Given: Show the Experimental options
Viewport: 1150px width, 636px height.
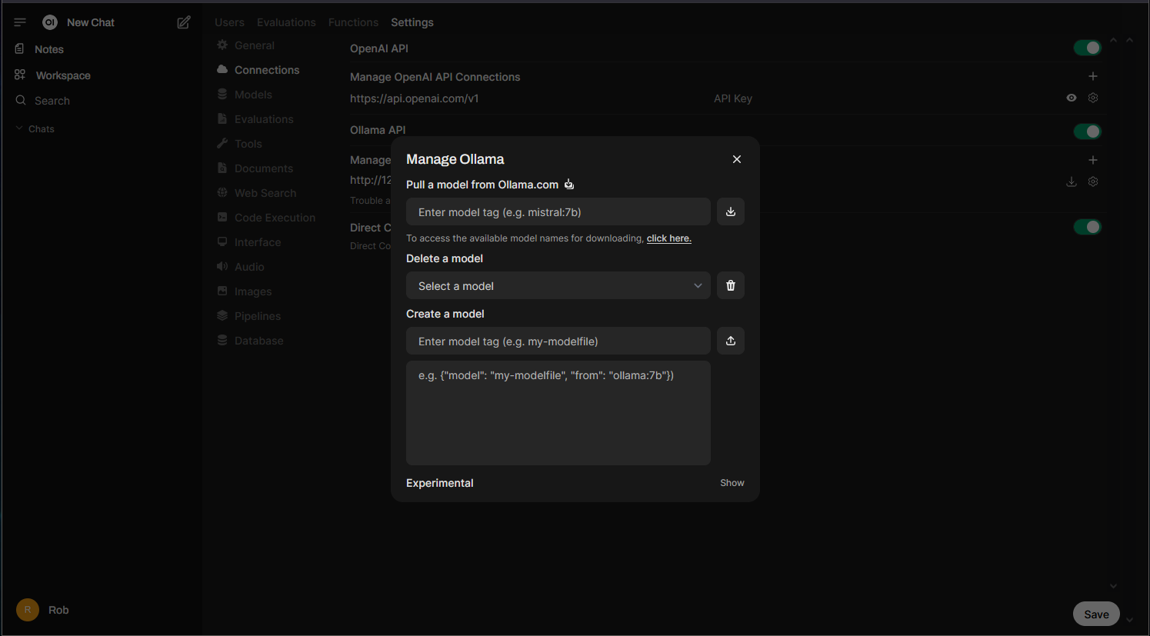Looking at the screenshot, I should pyautogui.click(x=732, y=483).
